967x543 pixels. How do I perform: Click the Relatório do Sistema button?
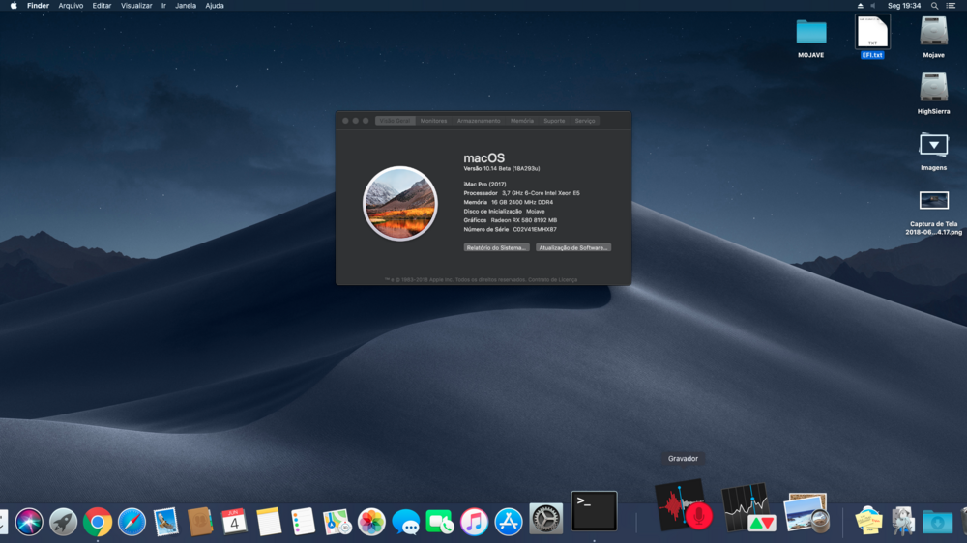[497, 248]
